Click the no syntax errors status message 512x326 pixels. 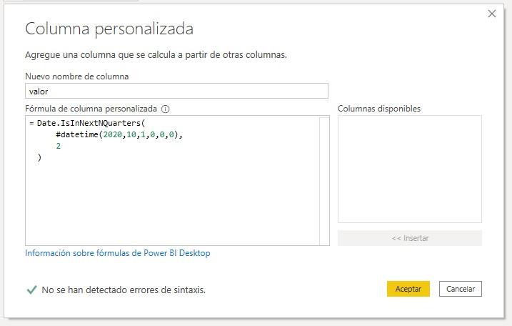(124, 290)
